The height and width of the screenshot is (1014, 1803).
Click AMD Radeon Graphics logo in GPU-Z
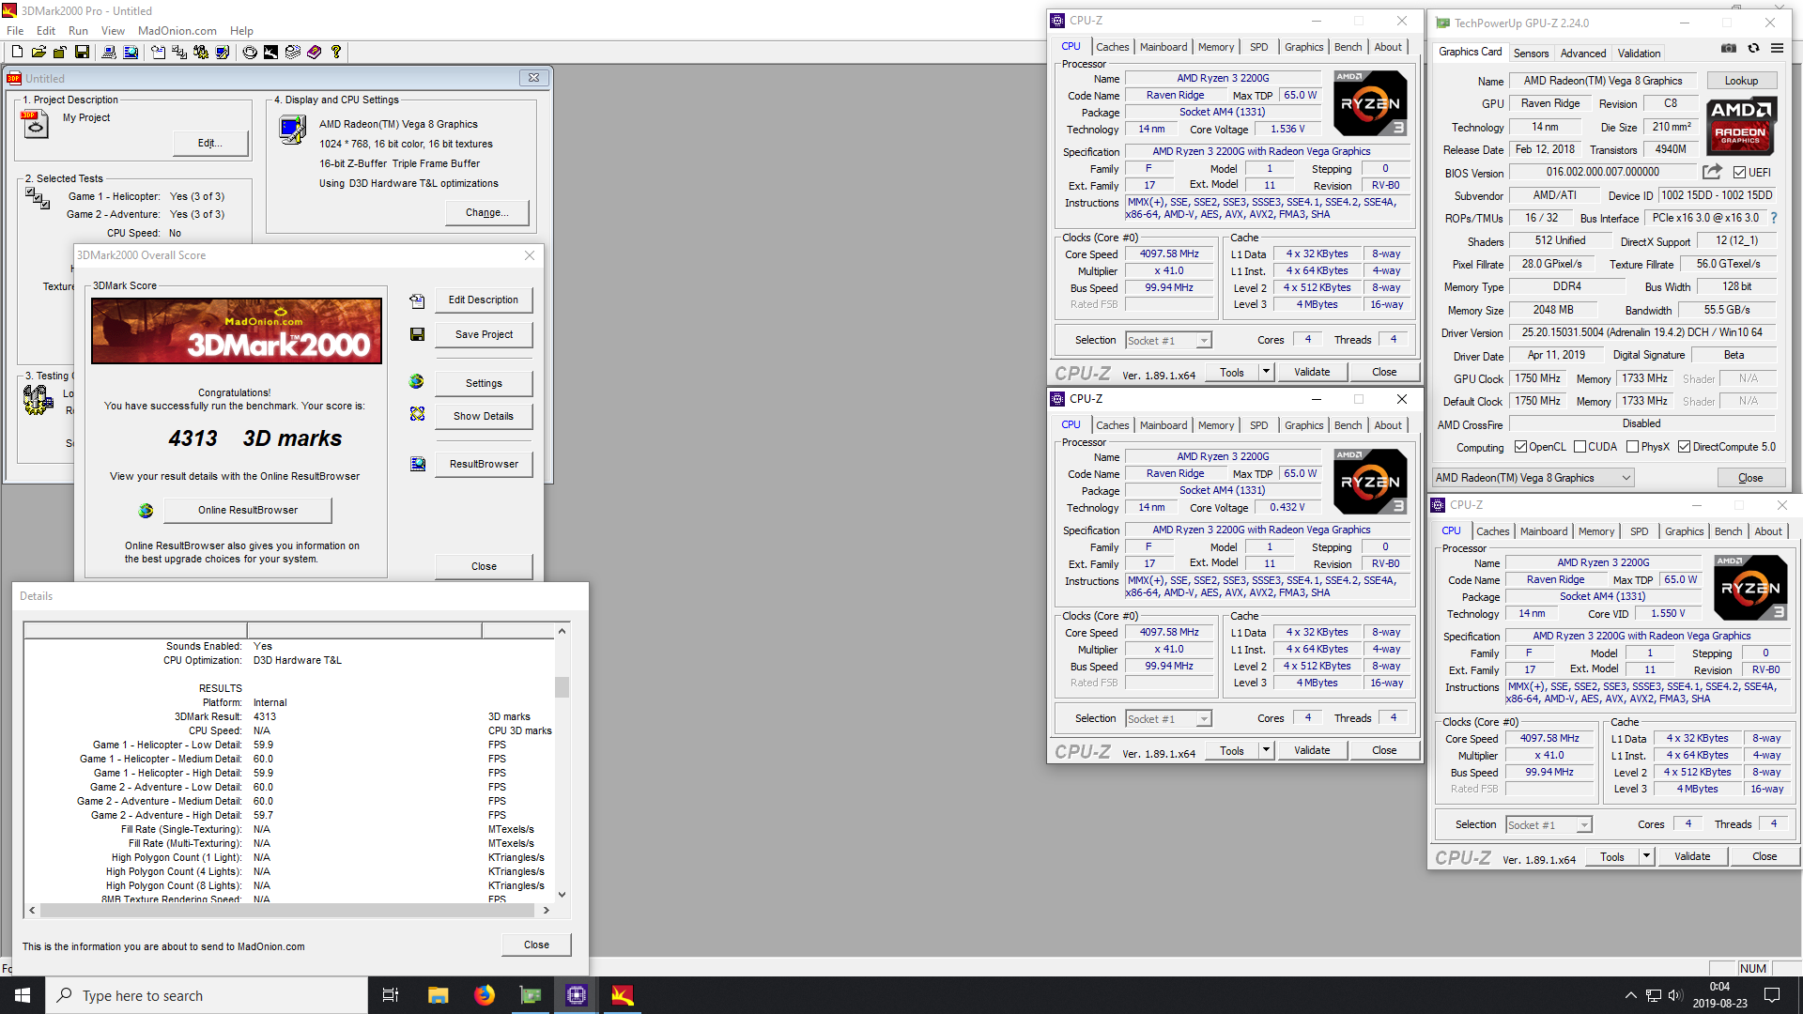click(1740, 124)
